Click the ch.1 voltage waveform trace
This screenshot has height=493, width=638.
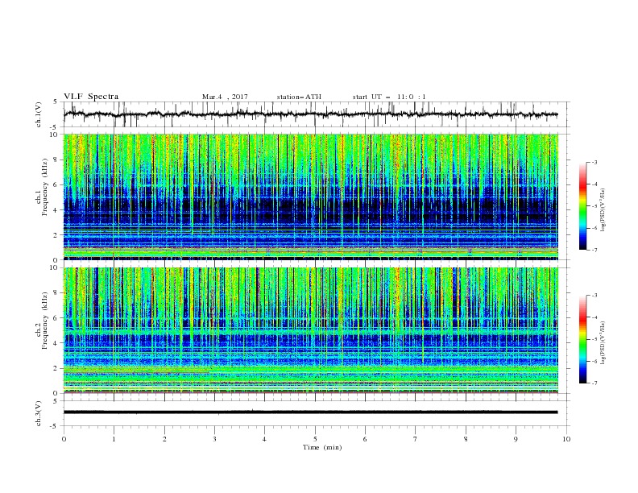310,114
